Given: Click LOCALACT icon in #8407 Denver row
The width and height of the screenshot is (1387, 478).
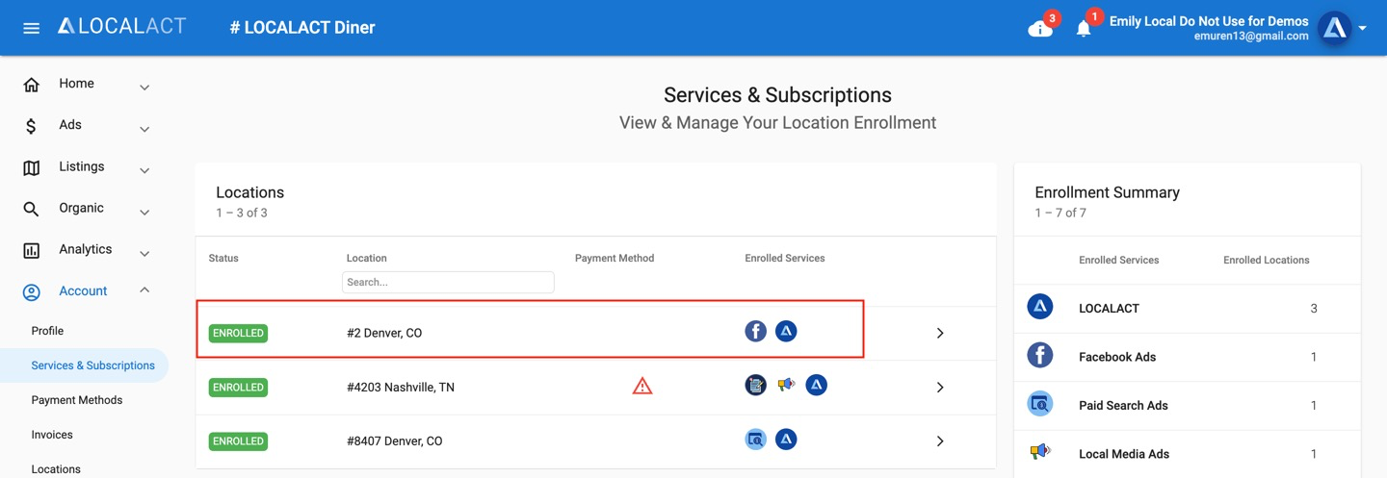Looking at the screenshot, I should pos(786,440).
